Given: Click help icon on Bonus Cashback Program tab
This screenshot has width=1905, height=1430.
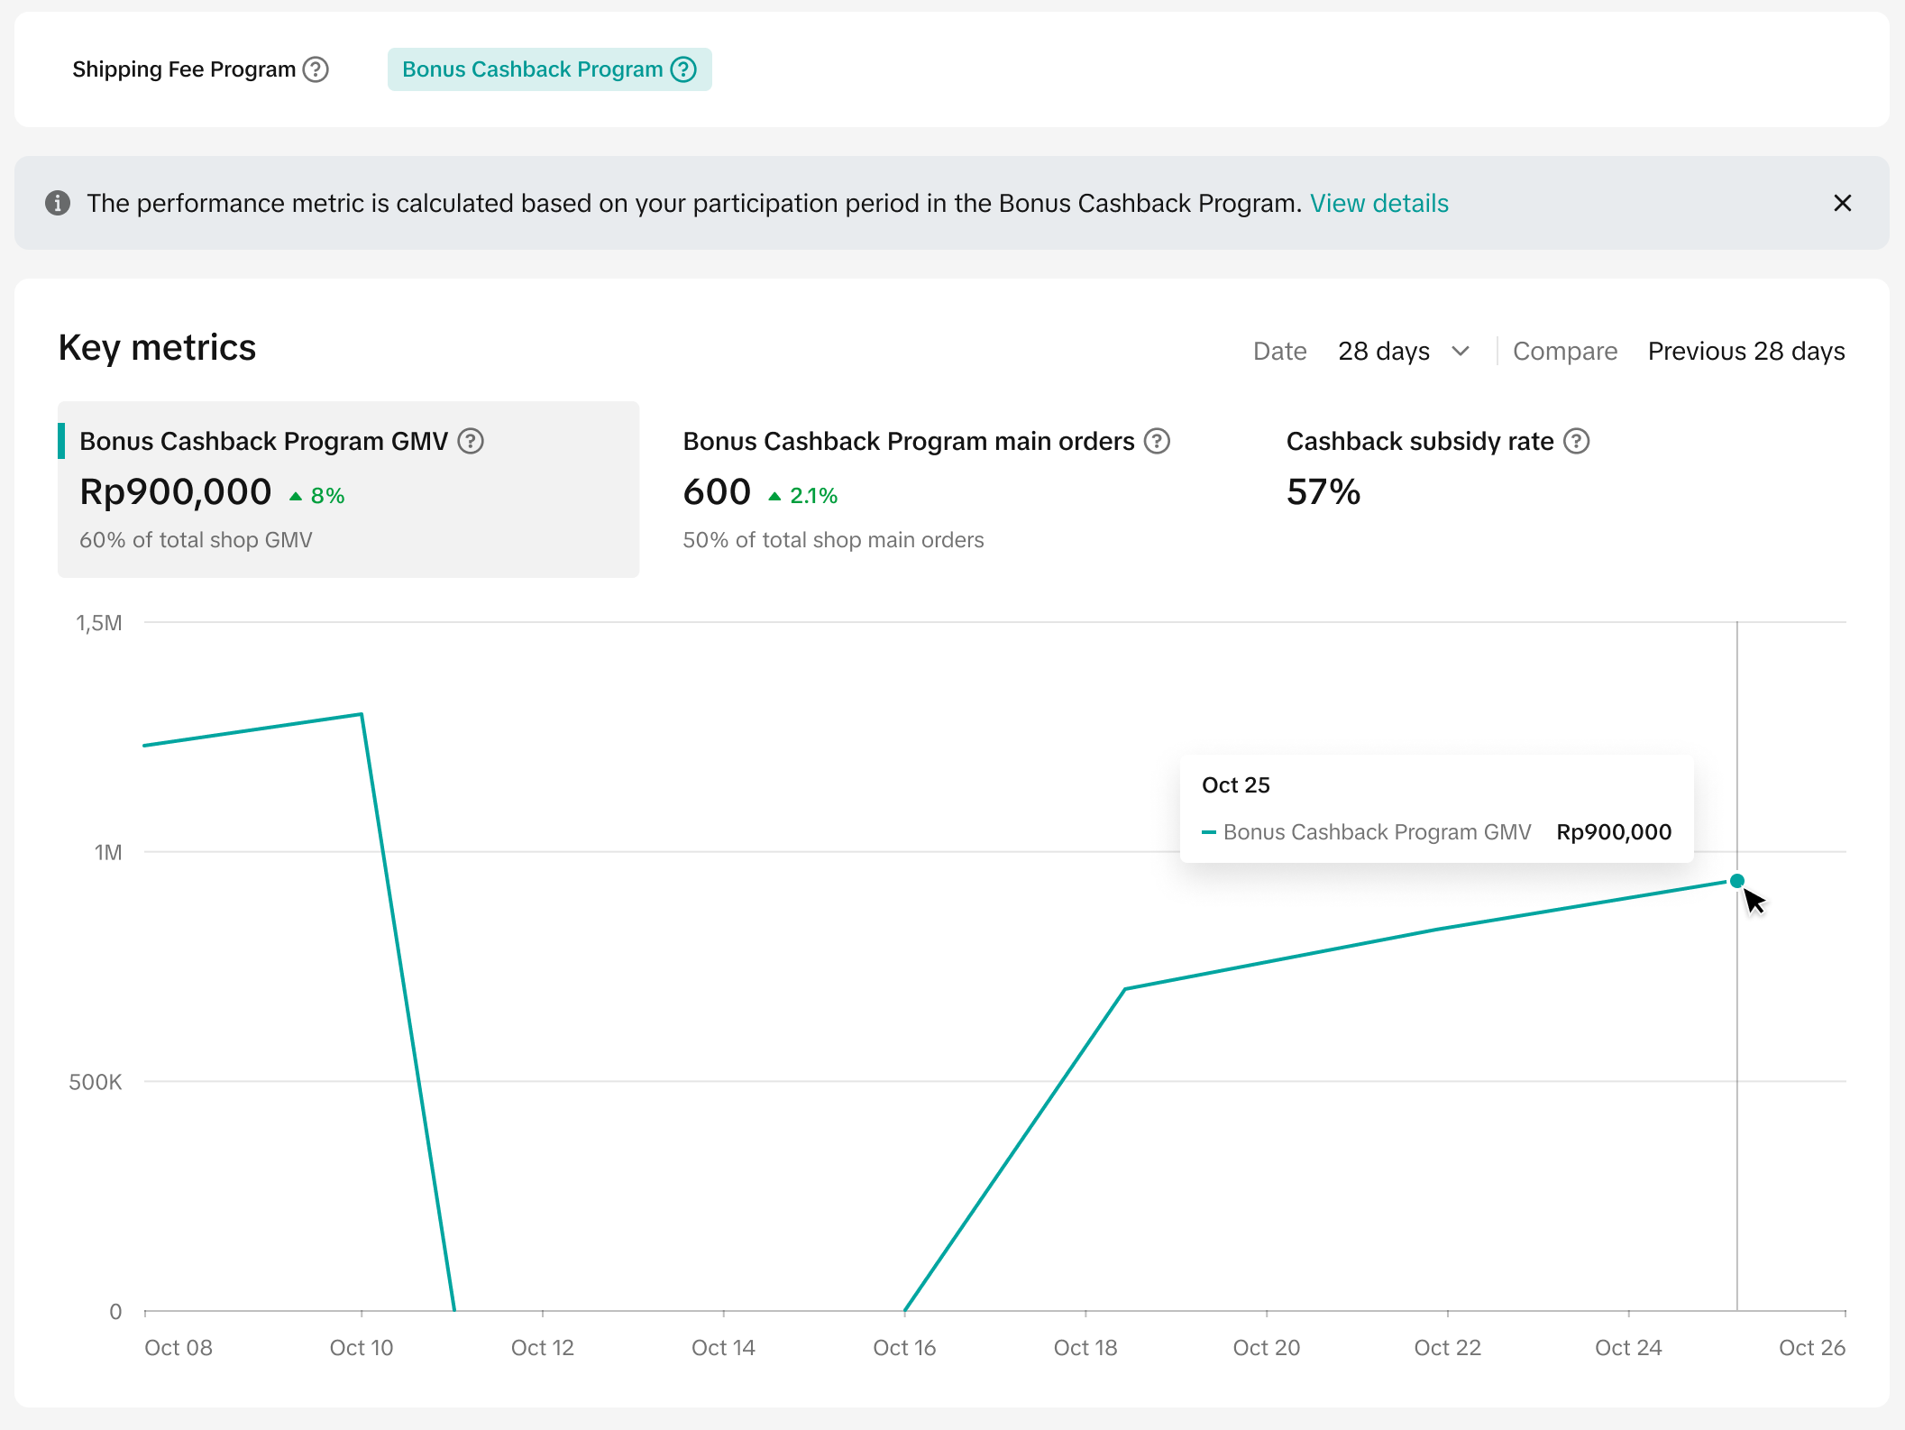Looking at the screenshot, I should click(684, 69).
